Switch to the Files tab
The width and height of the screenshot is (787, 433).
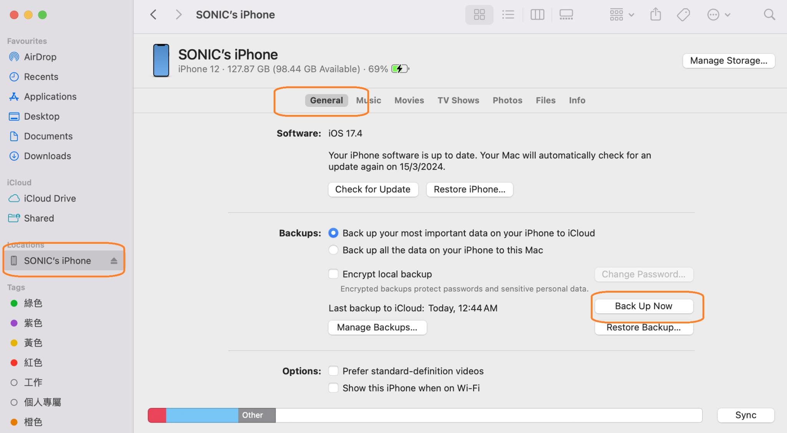pyautogui.click(x=545, y=100)
